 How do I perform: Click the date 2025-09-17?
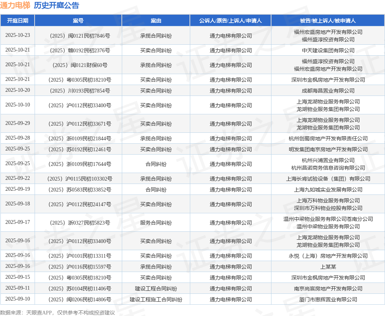point(17,222)
